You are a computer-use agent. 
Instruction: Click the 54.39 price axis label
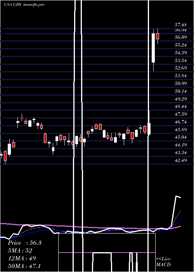[x=181, y=52]
